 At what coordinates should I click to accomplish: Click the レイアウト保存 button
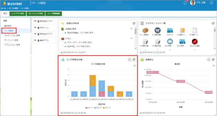(x=18, y=14)
